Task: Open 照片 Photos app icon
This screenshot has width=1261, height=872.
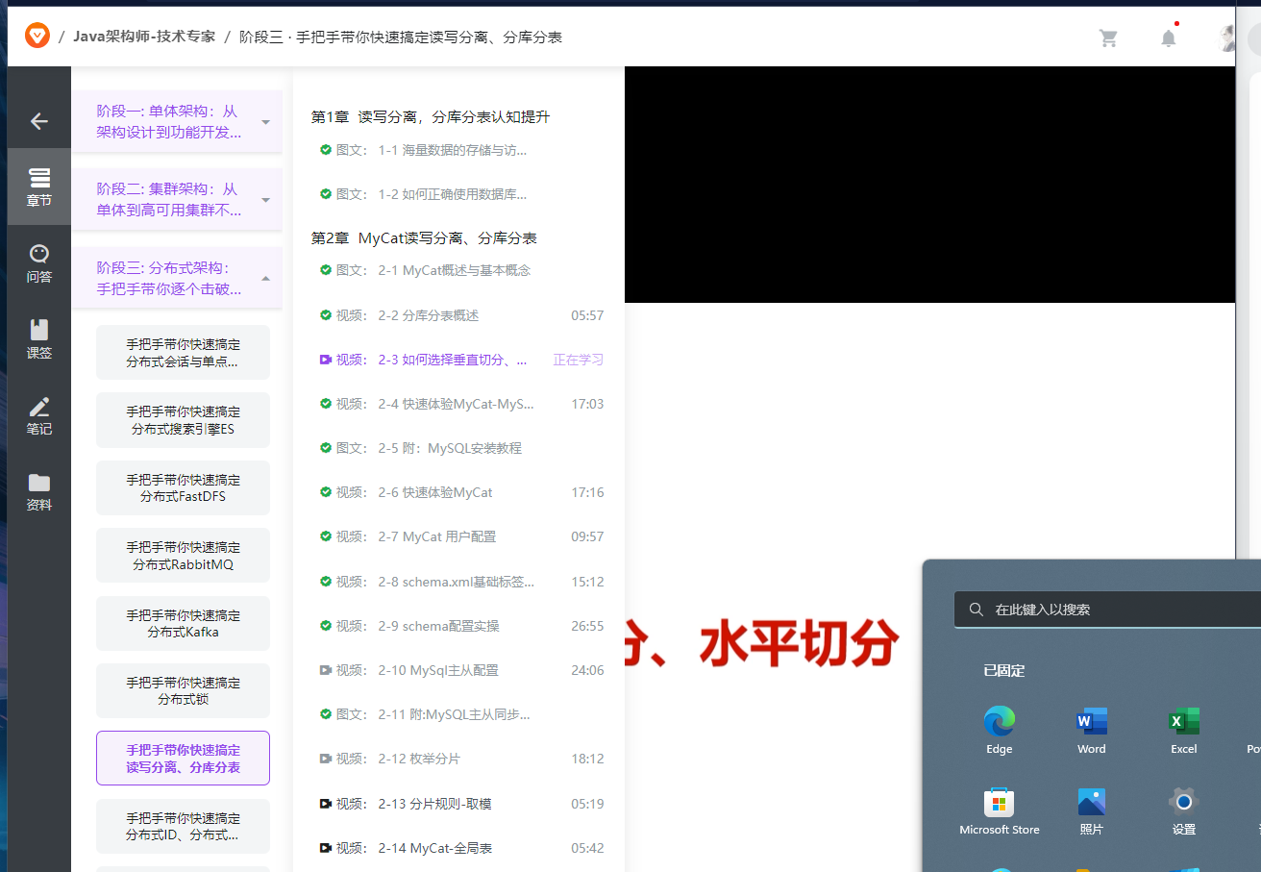Action: 1092,810
